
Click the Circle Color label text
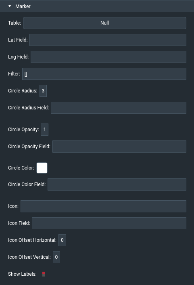point(21,168)
